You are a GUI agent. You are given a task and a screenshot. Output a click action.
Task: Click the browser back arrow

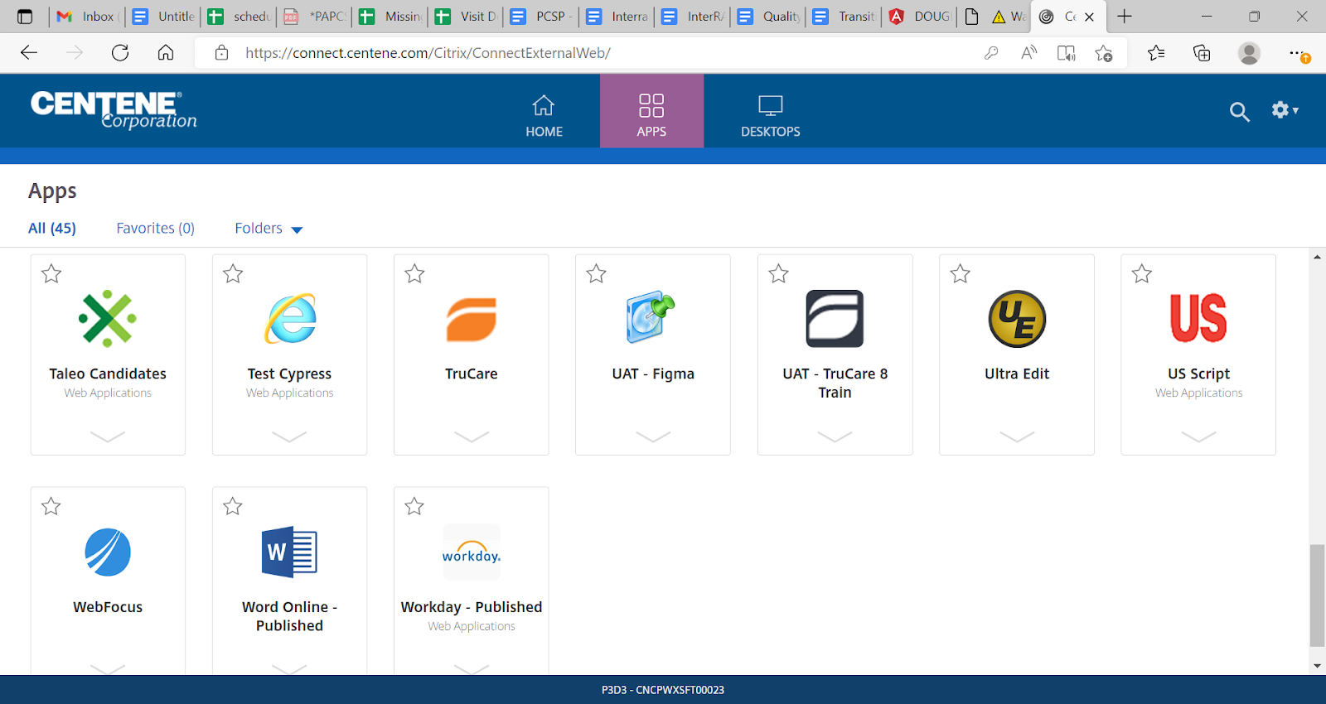[29, 53]
